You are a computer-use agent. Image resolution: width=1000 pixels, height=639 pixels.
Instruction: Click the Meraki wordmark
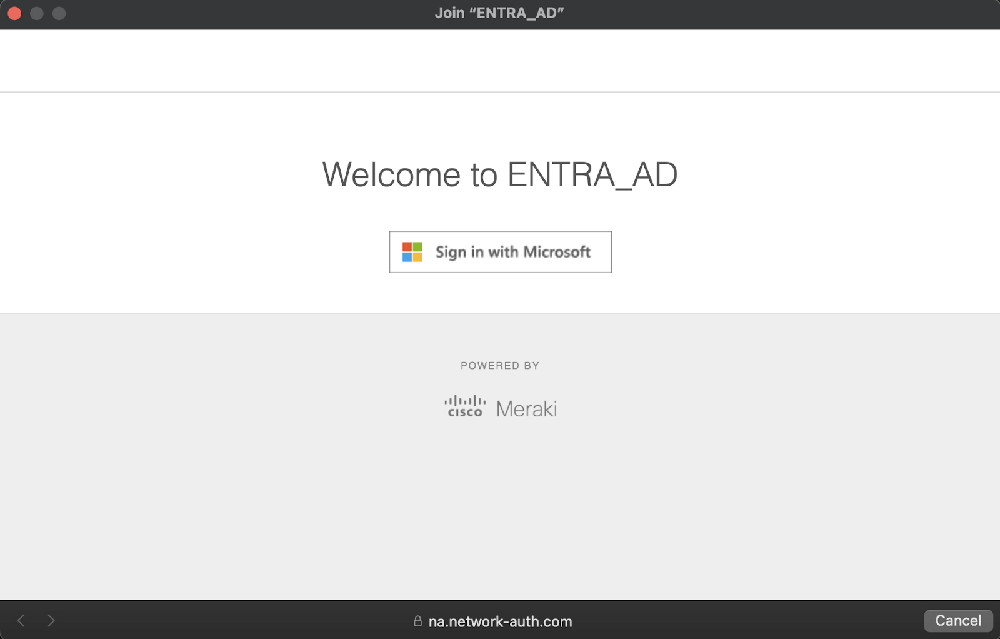(526, 409)
